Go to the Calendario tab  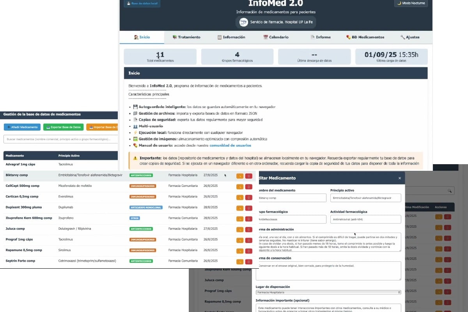pyautogui.click(x=276, y=37)
